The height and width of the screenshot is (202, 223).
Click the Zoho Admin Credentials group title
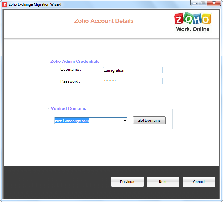[x=75, y=61]
